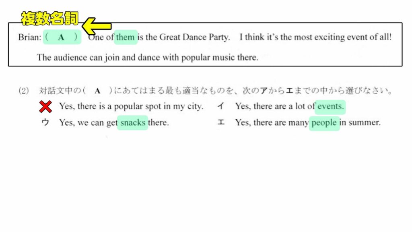Click the Japanese instruction sentence 対話文中の

click(216, 91)
